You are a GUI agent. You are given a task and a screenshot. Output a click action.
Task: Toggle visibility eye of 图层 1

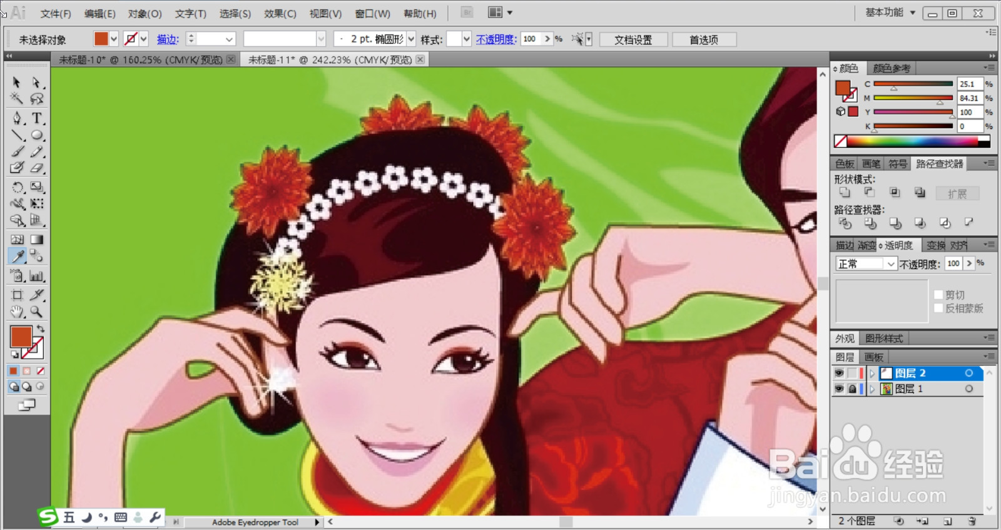tap(839, 389)
